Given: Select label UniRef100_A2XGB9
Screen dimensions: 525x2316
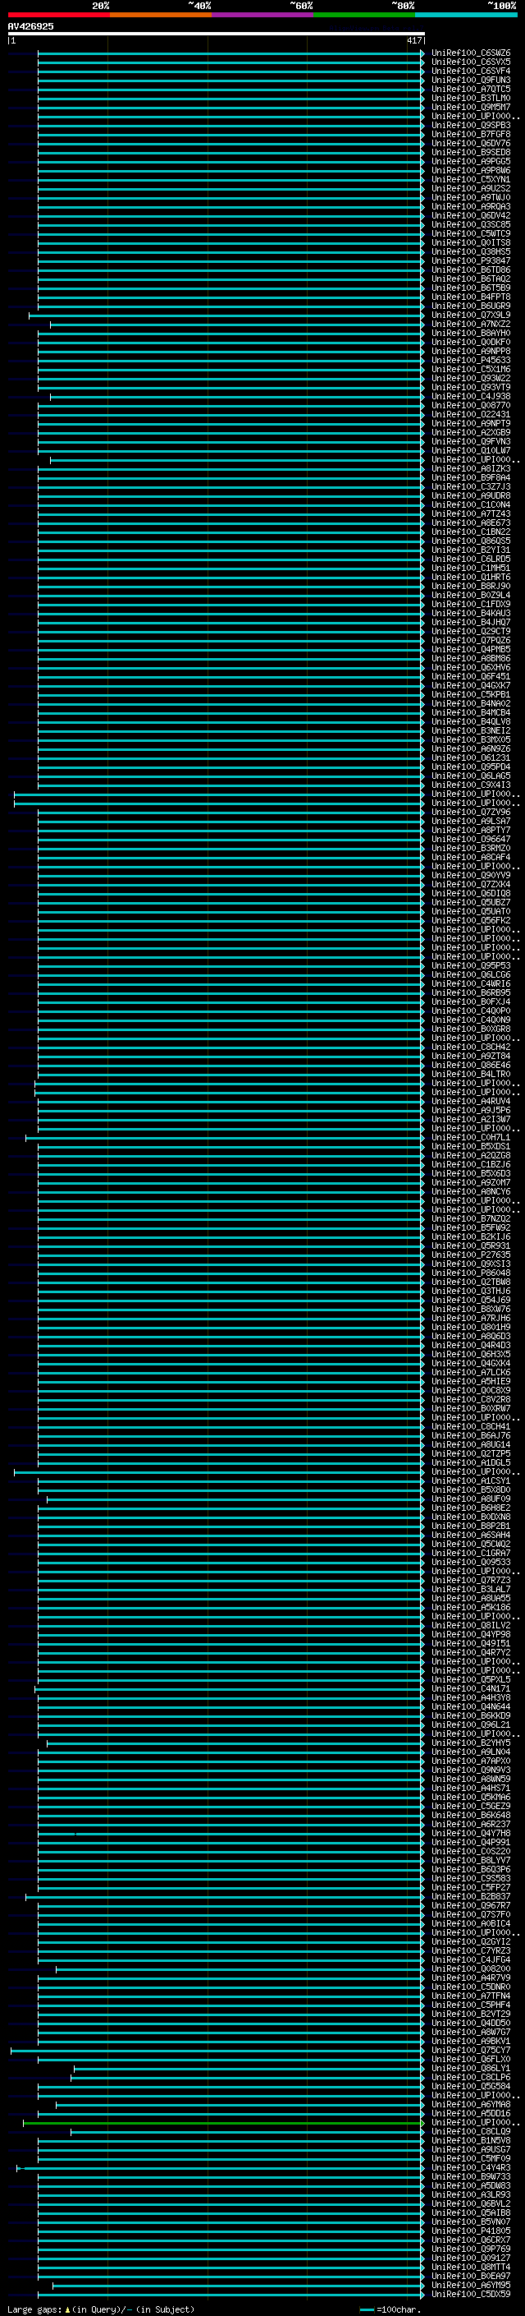Looking at the screenshot, I should click(x=471, y=432).
